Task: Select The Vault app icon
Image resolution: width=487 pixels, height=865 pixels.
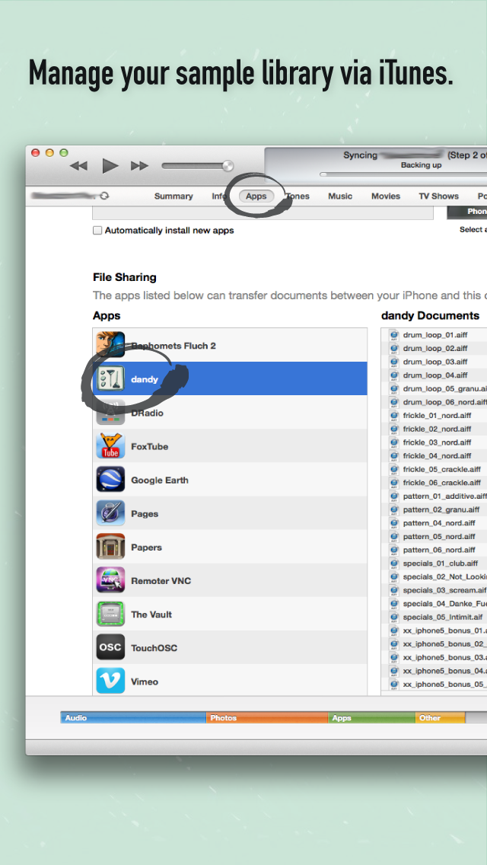Action: 110,614
